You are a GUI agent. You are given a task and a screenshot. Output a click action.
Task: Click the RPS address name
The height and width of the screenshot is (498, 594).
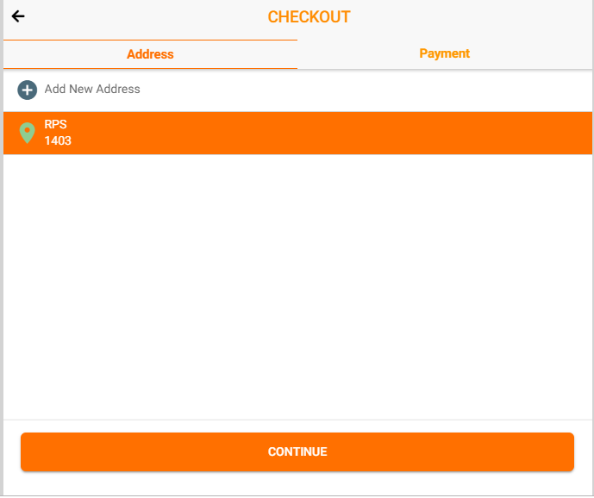click(55, 124)
